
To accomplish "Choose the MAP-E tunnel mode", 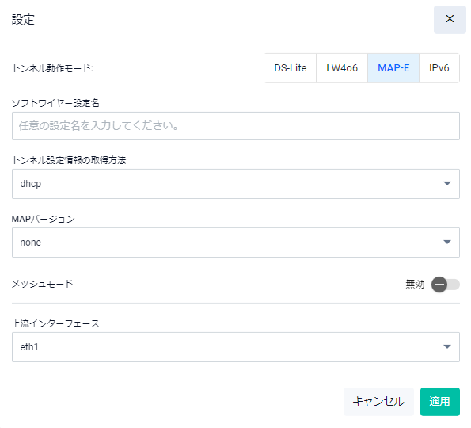I will [x=393, y=68].
